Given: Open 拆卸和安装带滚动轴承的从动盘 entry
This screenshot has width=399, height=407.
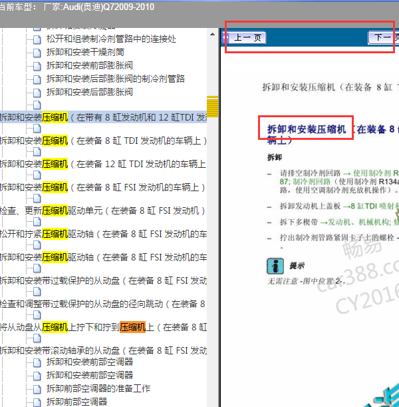Looking at the screenshot, I should pos(103,350).
